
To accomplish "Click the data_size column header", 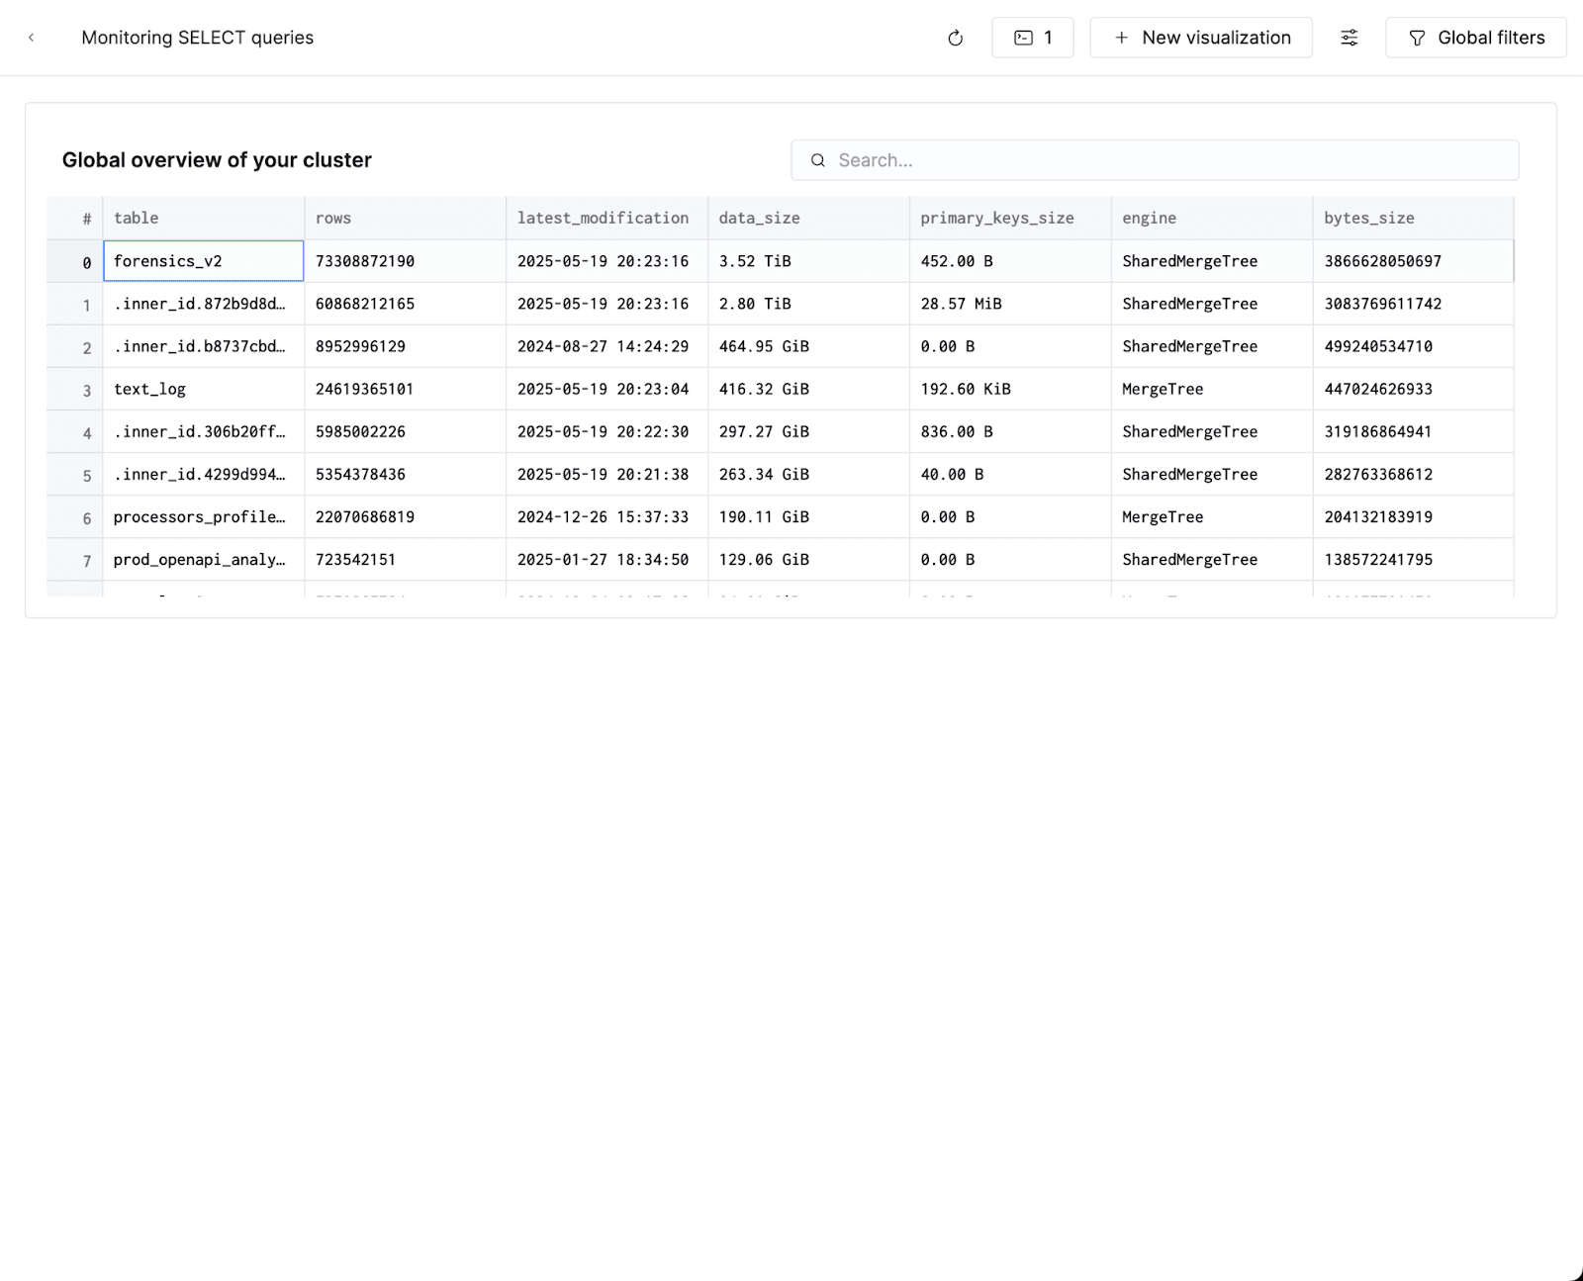I will click(759, 218).
